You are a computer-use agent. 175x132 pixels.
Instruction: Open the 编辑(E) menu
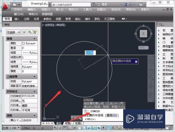click(x=32, y=9)
